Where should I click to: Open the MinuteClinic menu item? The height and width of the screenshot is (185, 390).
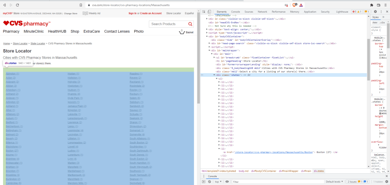(34, 31)
